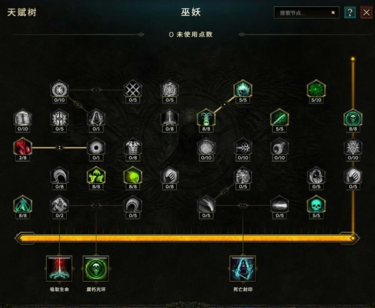Select the hooded figure 0/1 node

[96, 118]
